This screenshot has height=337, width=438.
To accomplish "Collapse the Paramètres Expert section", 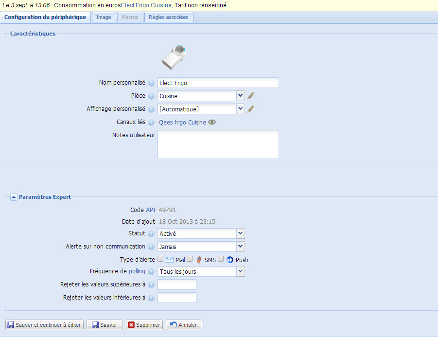I will tap(14, 197).
